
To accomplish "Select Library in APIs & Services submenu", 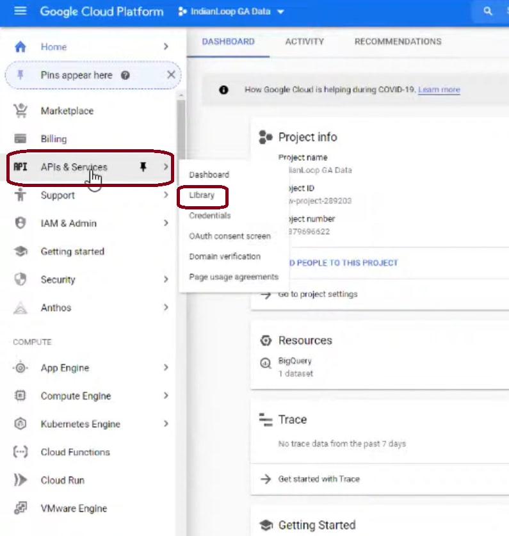I will pyautogui.click(x=202, y=195).
